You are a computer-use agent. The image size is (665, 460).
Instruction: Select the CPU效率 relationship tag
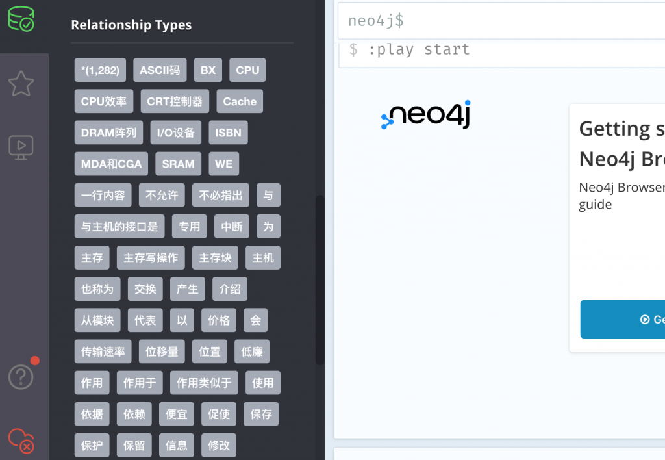tap(104, 101)
